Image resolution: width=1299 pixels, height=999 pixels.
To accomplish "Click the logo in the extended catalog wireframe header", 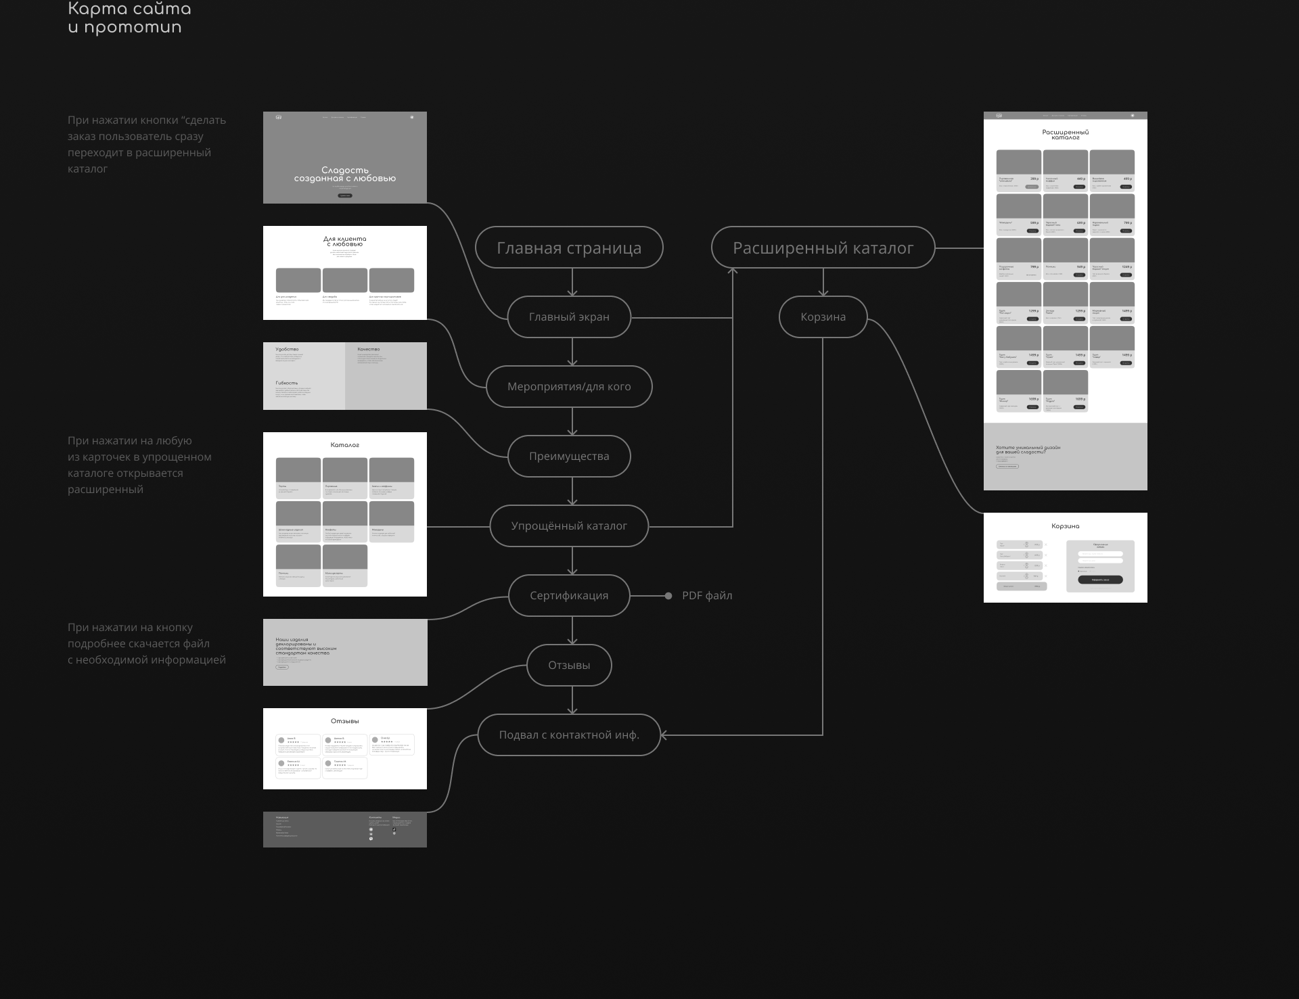I will [x=999, y=116].
